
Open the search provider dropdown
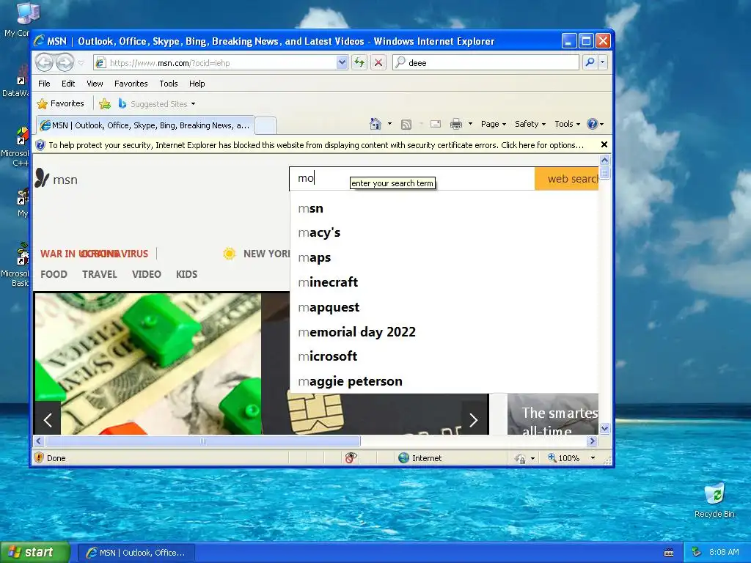tap(603, 62)
